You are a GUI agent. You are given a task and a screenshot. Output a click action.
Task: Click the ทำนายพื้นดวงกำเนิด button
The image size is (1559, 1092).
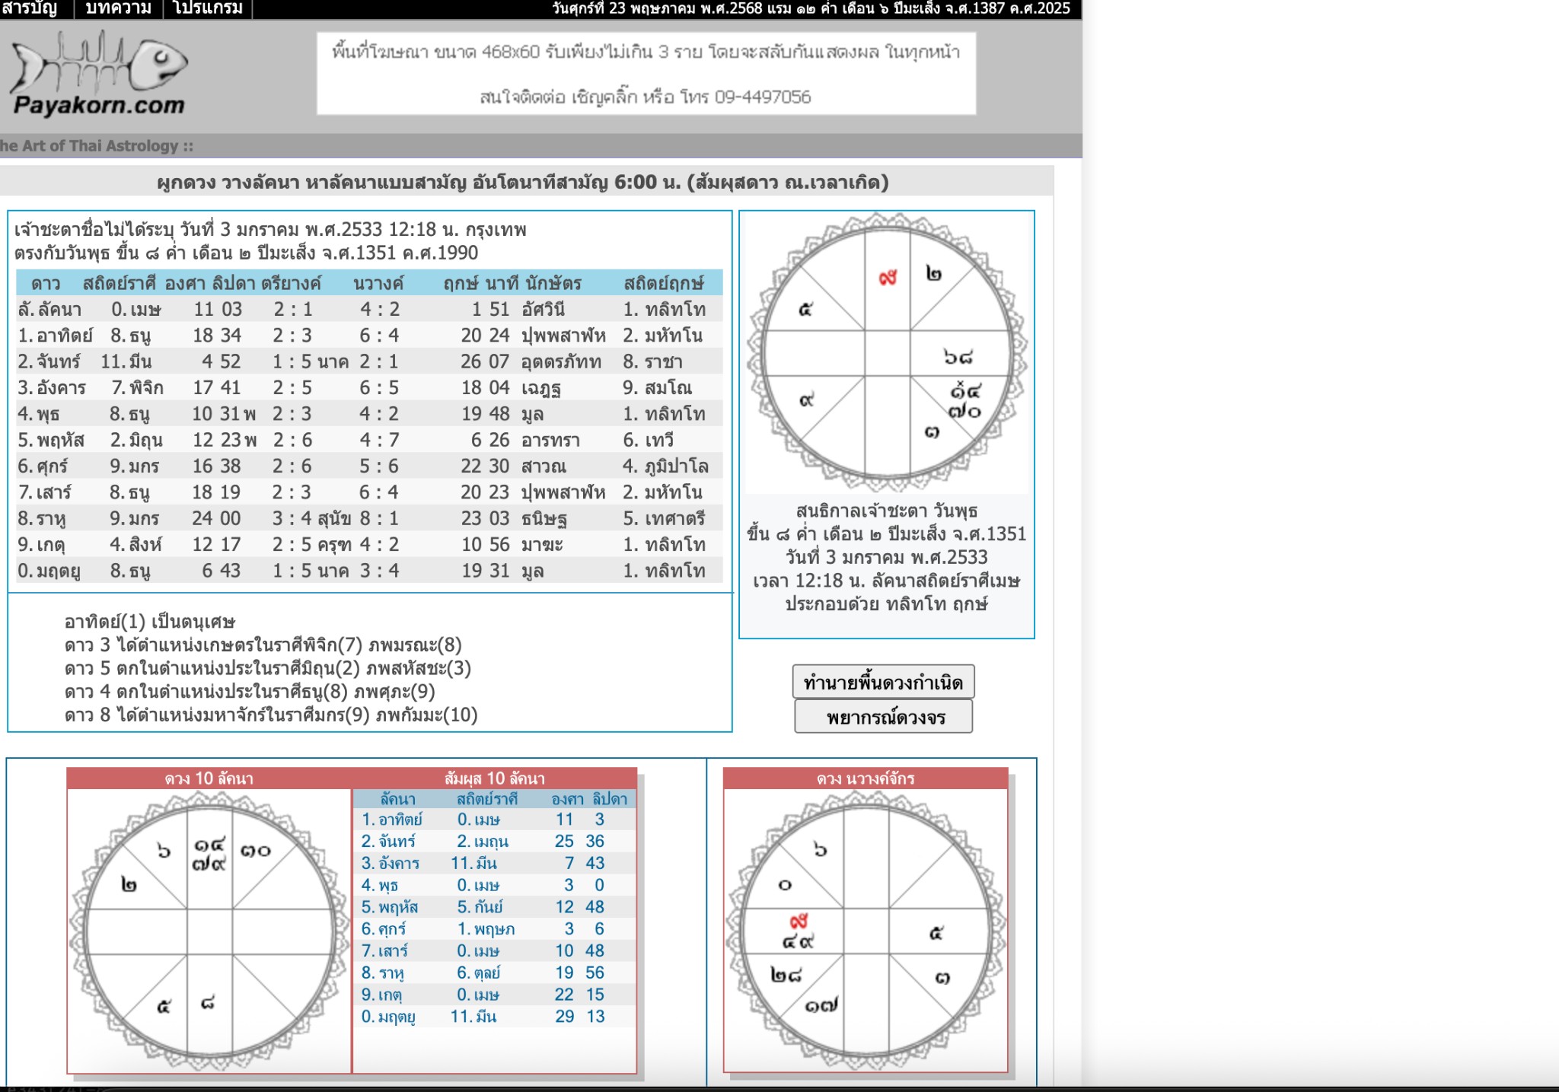coord(883,682)
